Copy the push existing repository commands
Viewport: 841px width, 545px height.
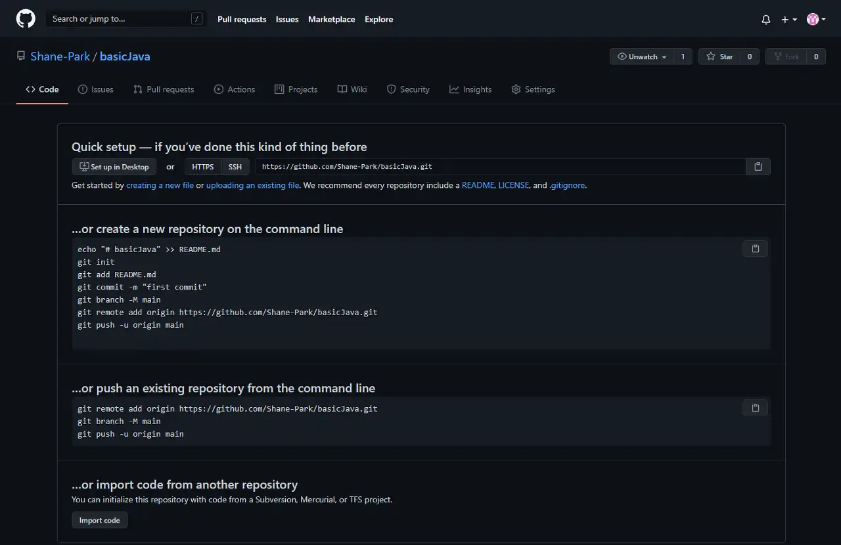(x=756, y=408)
